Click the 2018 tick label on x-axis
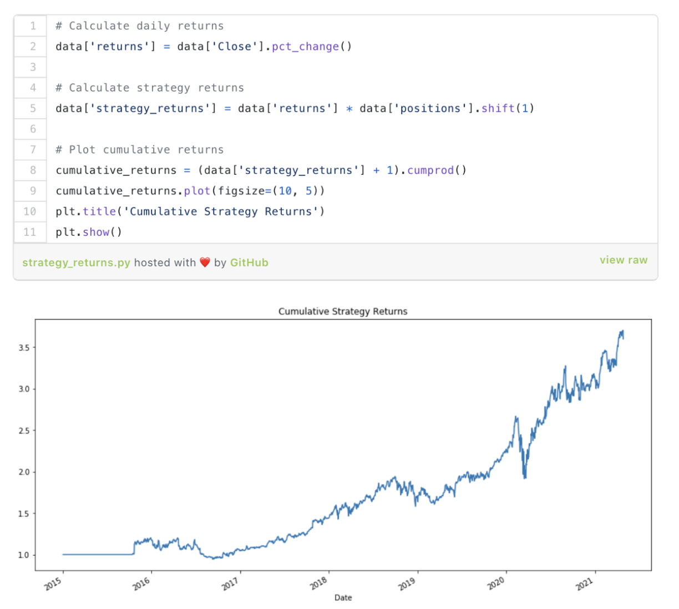 319,583
